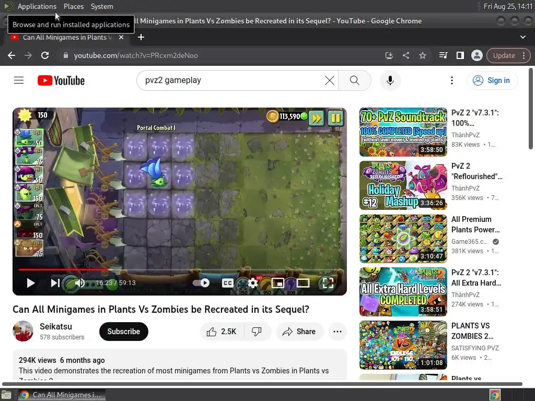Like the video with 2.5K likes

pos(222,332)
